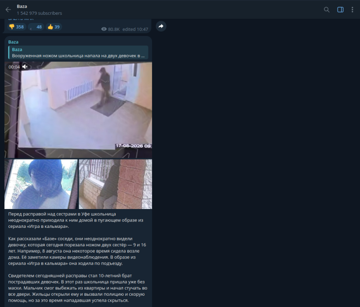Open the quoted reply about the школьница

[x=78, y=53]
